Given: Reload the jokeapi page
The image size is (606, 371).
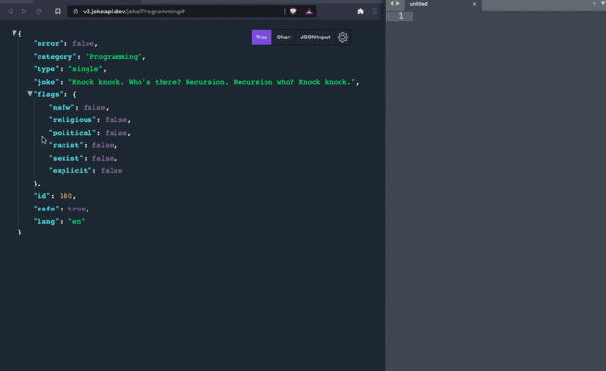Looking at the screenshot, I should tap(38, 12).
